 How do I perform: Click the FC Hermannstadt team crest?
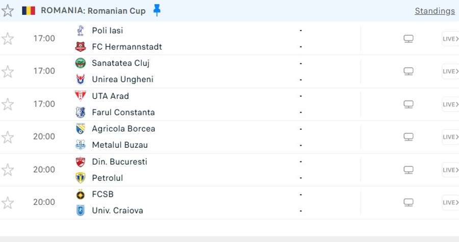81,47
